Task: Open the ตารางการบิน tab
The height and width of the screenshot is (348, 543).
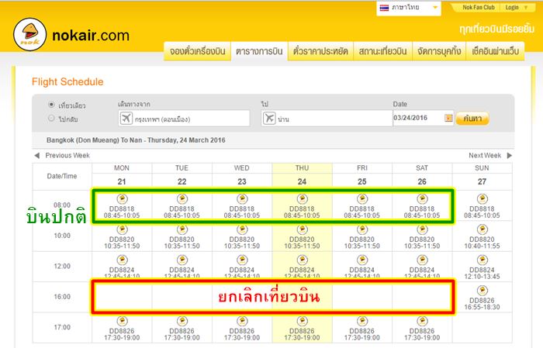Action: (259, 51)
